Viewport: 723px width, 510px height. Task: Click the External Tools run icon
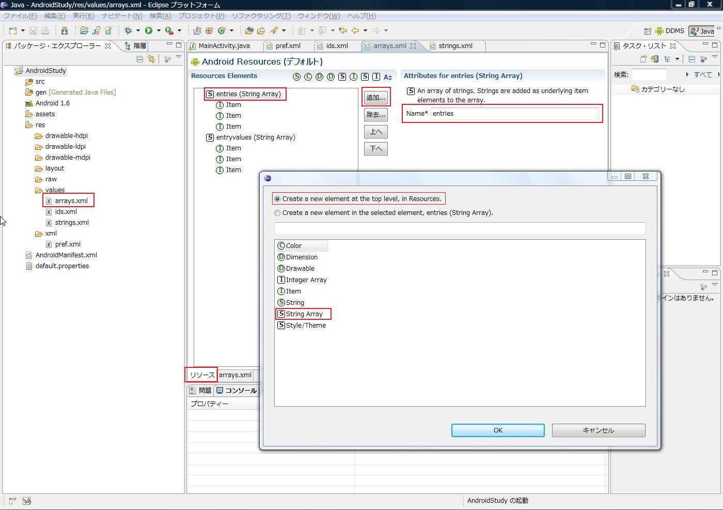(x=169, y=31)
